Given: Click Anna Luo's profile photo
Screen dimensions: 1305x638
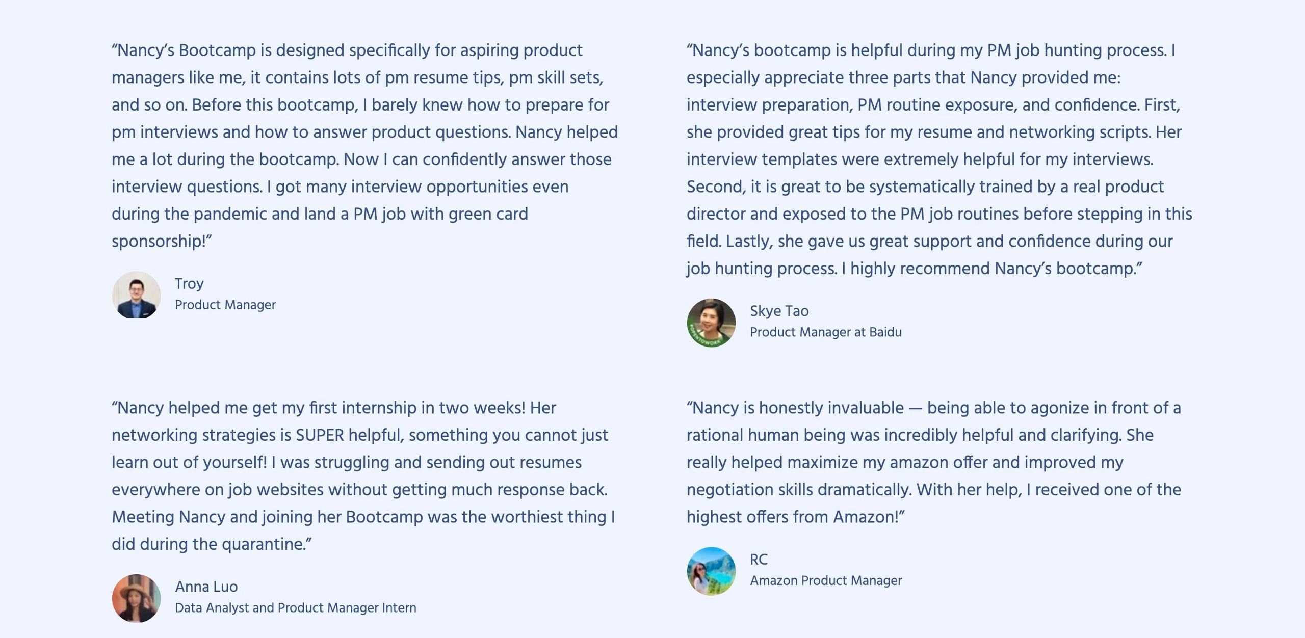Looking at the screenshot, I should pos(136,598).
